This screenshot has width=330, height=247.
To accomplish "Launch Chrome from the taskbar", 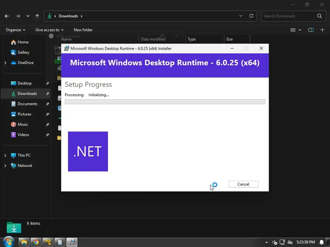I will click(x=36, y=242).
